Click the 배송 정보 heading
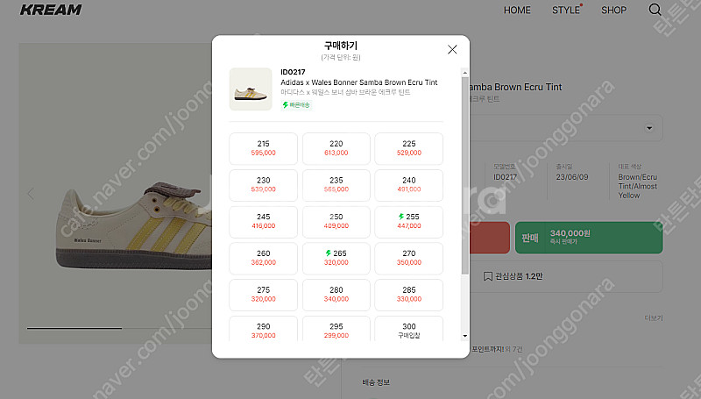Viewport: 701px width, 399px height. click(376, 382)
